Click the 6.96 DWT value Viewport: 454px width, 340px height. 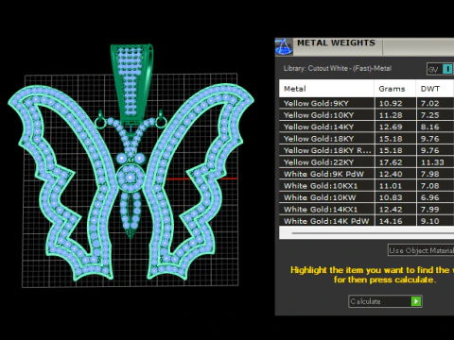(430, 197)
